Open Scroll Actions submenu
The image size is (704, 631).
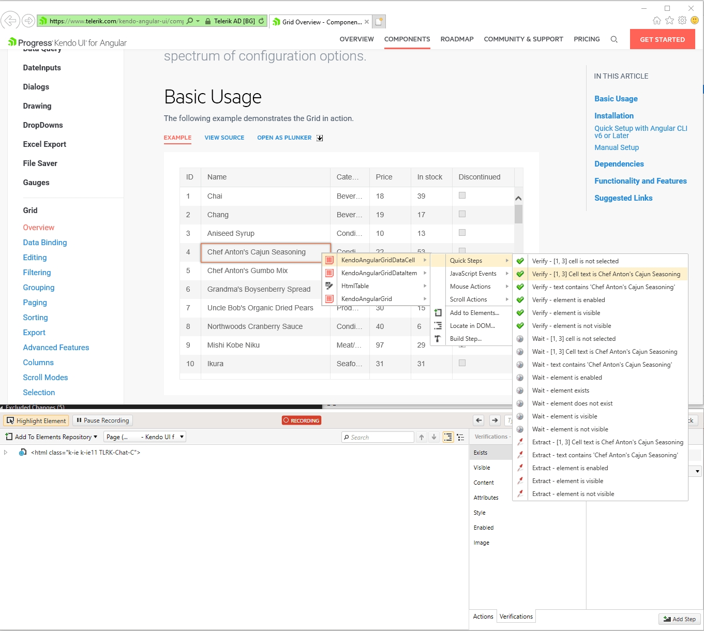pyautogui.click(x=471, y=299)
